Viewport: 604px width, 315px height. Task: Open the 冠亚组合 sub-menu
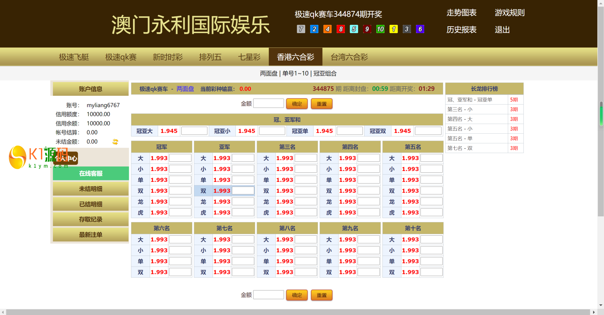tap(325, 74)
